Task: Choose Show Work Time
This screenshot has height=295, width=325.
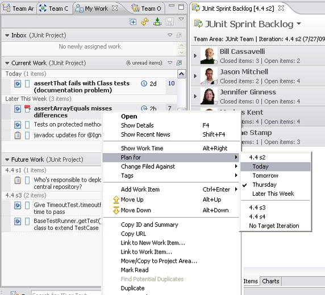Action: click(172, 148)
